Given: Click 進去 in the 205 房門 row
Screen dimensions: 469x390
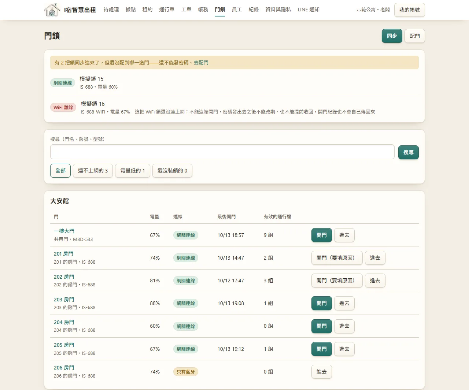Looking at the screenshot, I should pos(344,349).
